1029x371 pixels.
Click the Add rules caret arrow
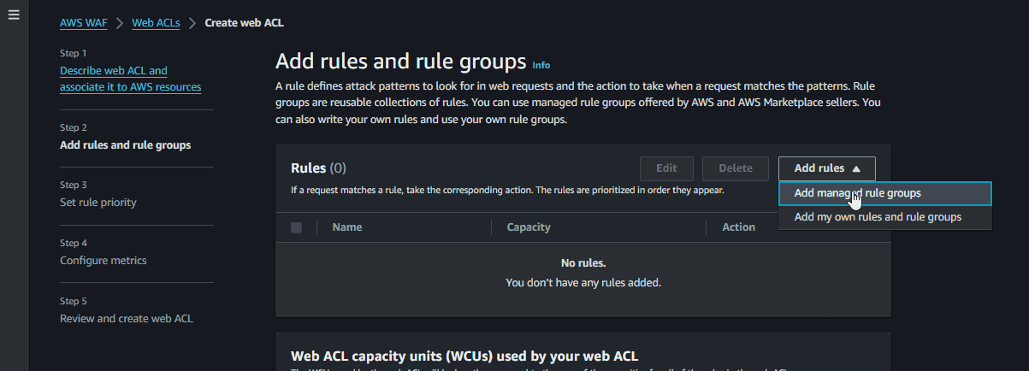pyautogui.click(x=856, y=169)
